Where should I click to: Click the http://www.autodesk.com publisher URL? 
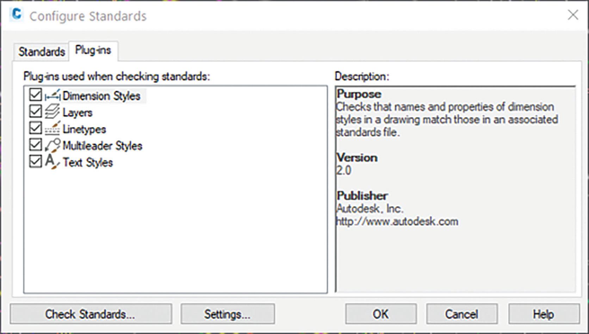coord(397,221)
